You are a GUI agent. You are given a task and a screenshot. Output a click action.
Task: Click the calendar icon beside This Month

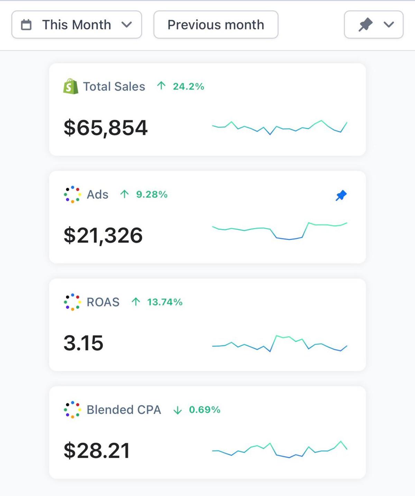click(x=26, y=25)
